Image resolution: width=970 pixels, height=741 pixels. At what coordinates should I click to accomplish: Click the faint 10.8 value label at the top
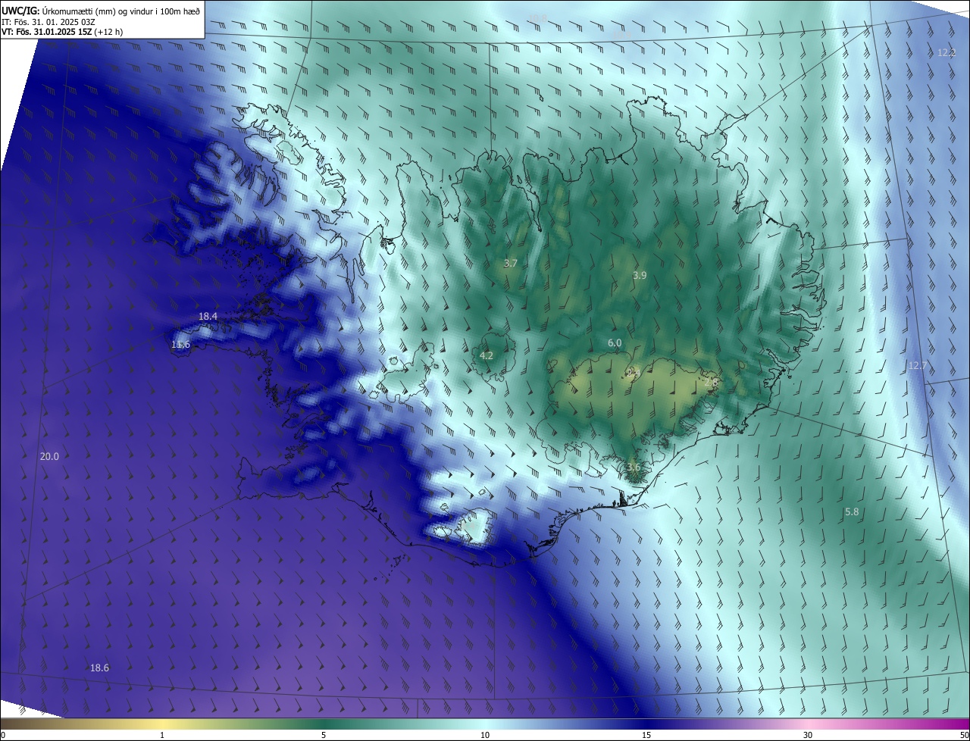537,17
